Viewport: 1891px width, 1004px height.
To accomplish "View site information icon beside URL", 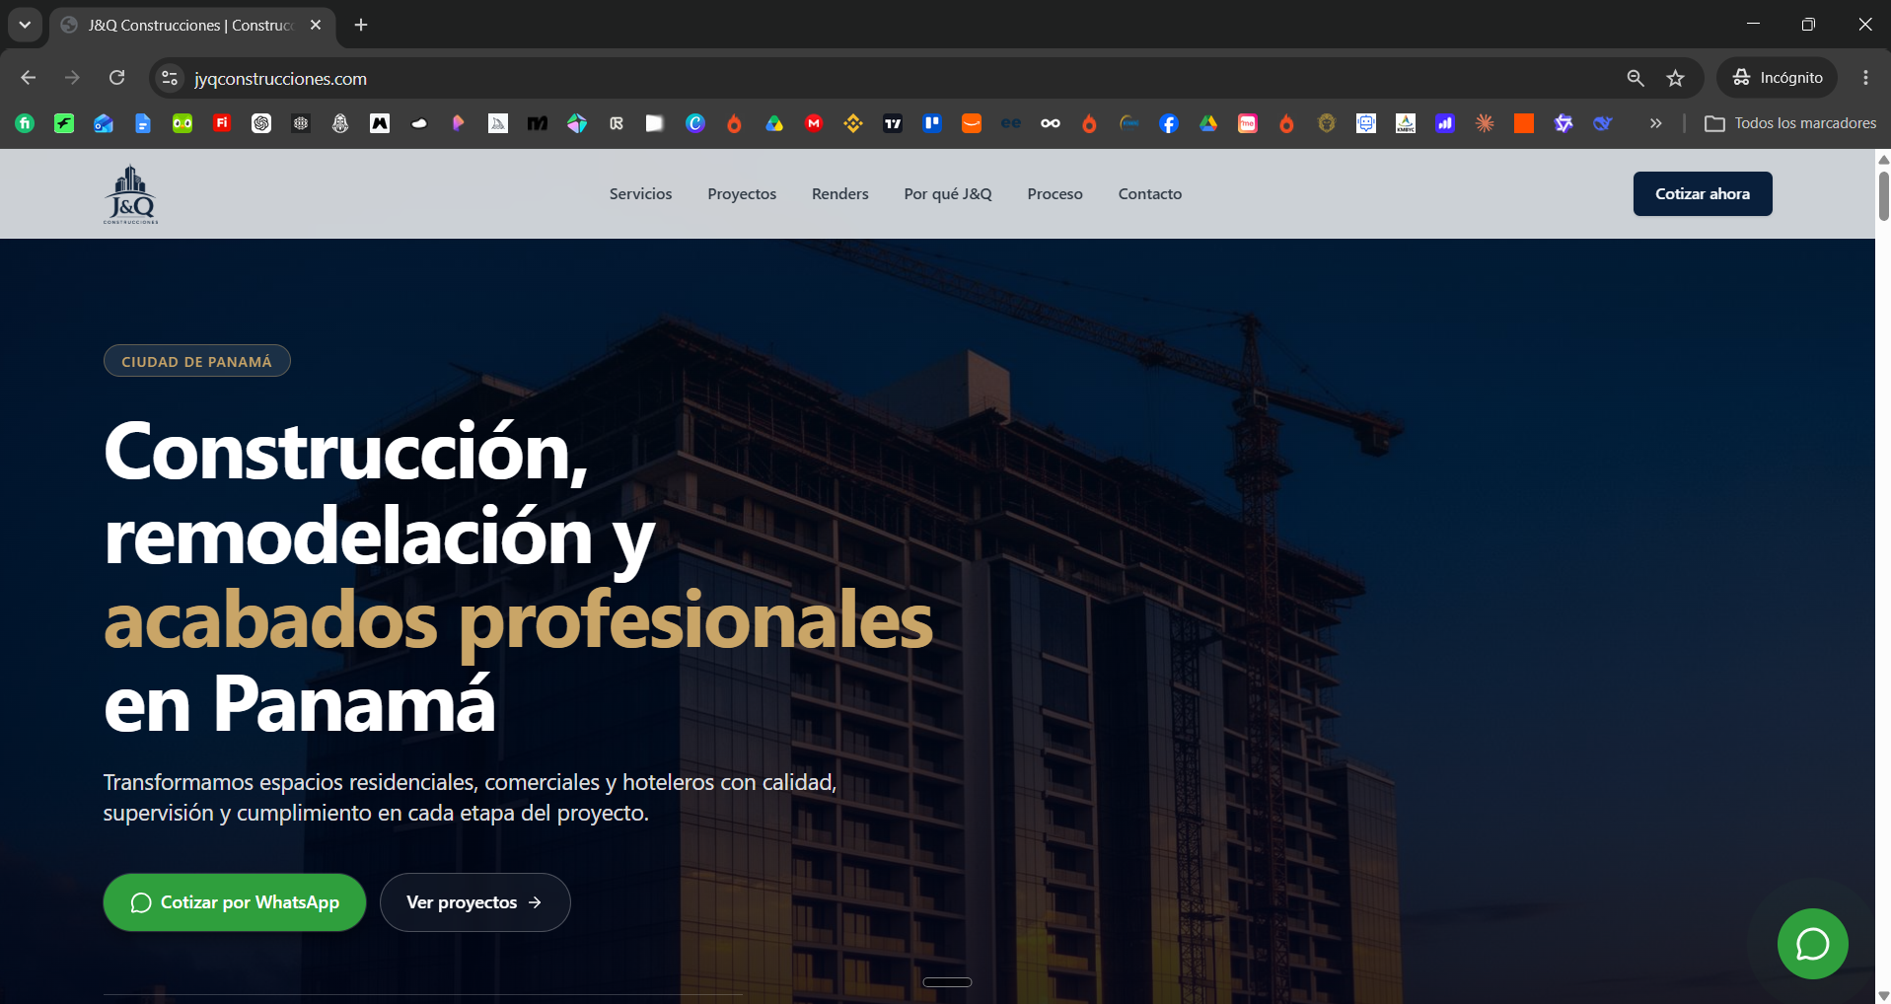I will click(x=170, y=78).
